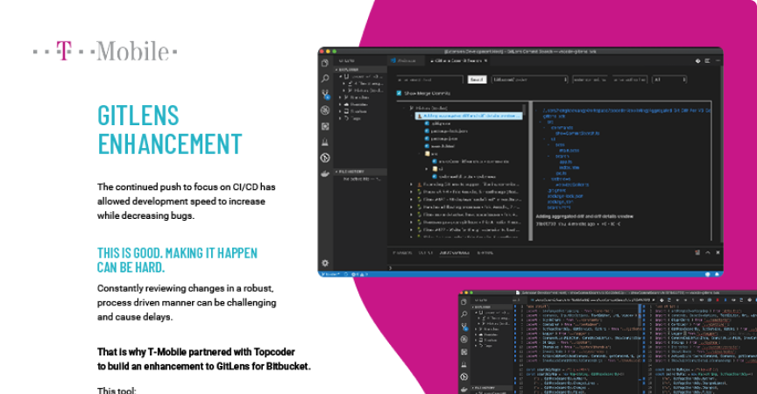Open the notifications bell in upper status bar

[717, 274]
